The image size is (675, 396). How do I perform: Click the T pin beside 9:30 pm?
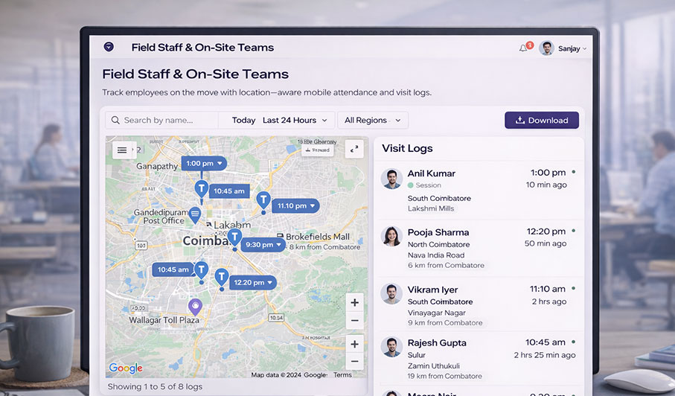[x=234, y=238]
